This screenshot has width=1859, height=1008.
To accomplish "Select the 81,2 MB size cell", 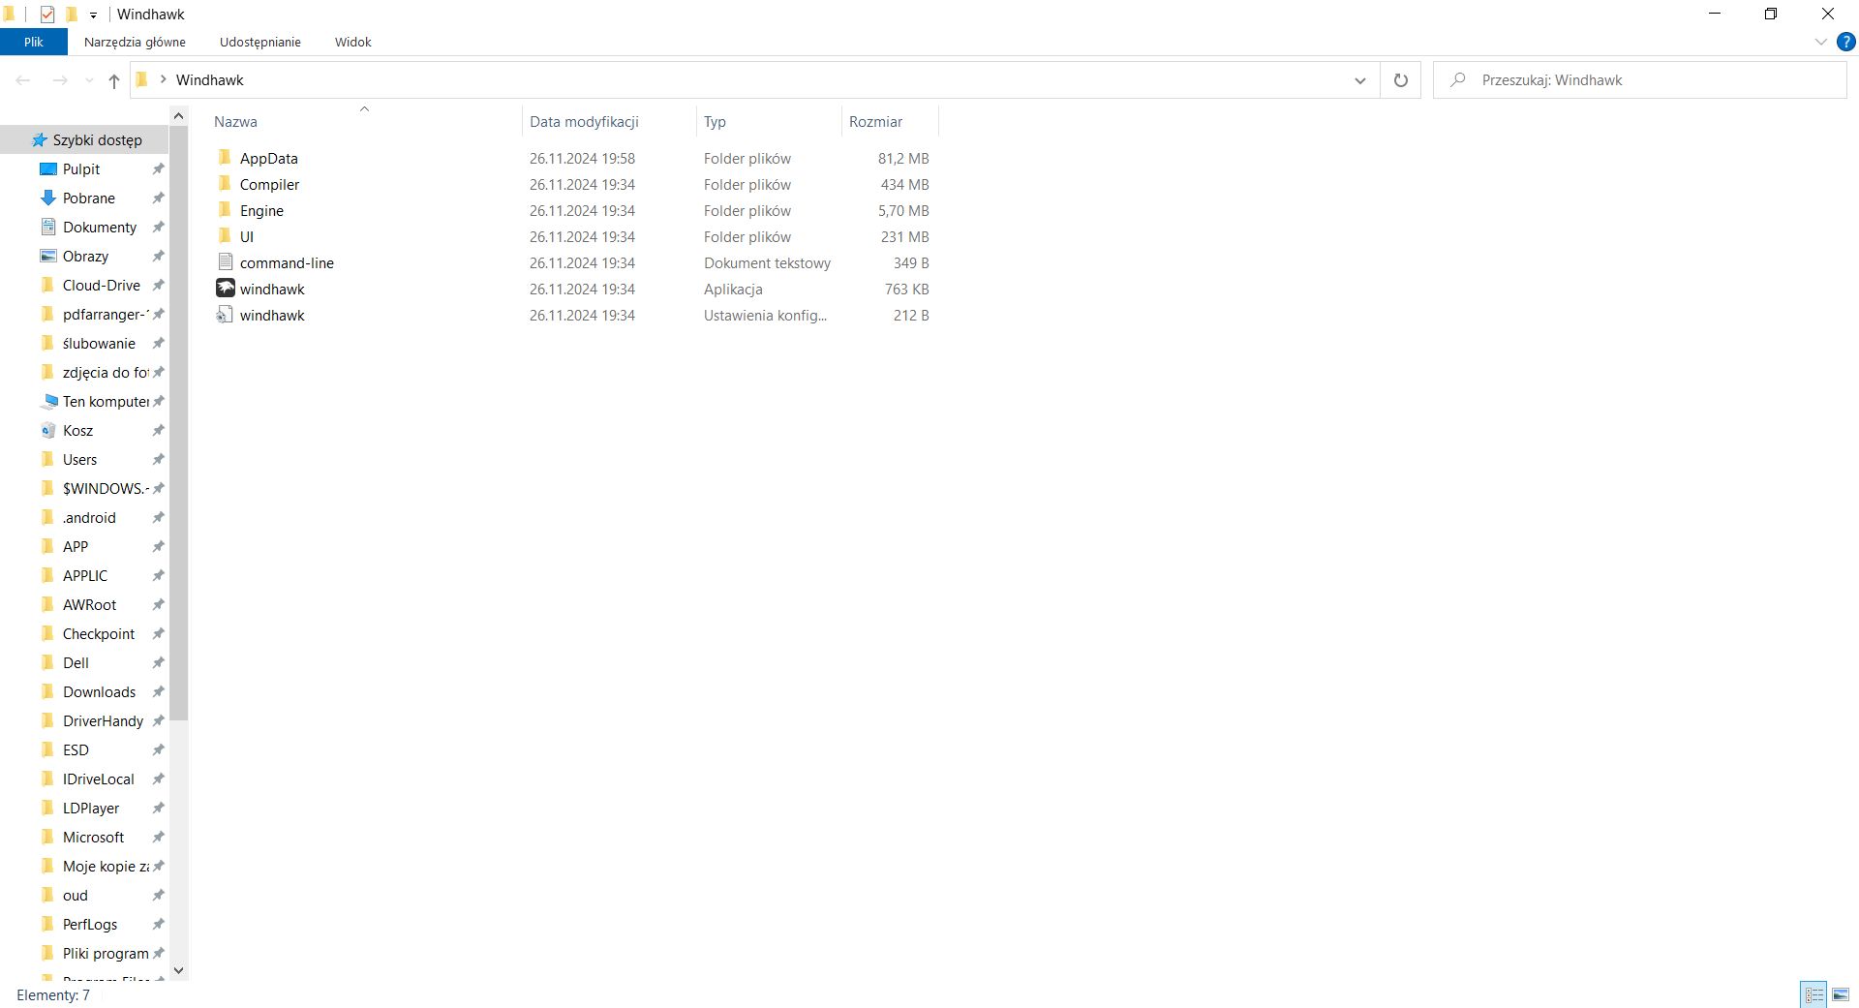I will pos(903,158).
